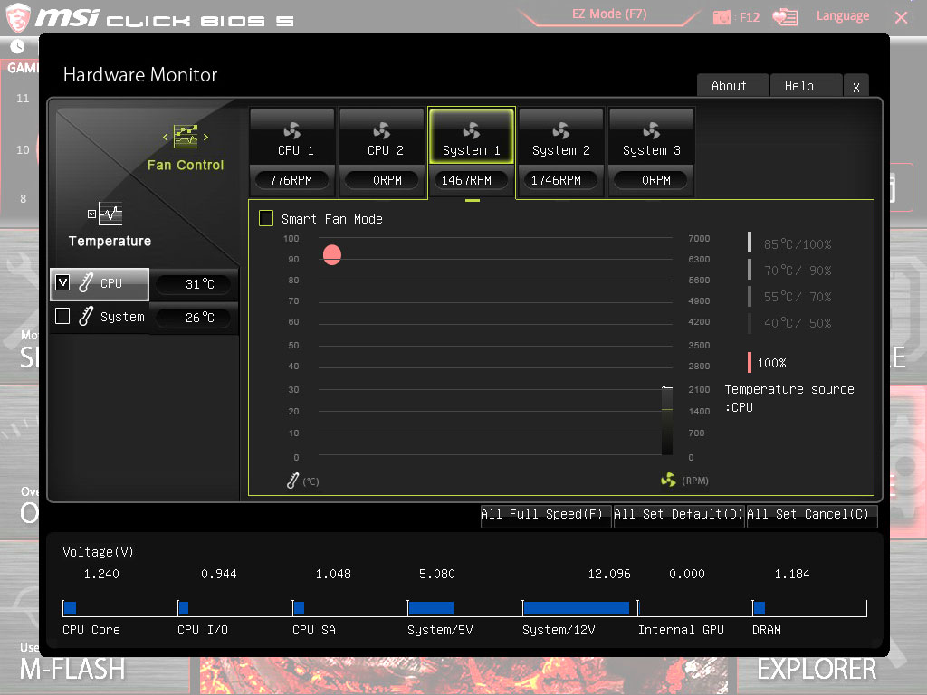The image size is (927, 695).
Task: Click the System thermometer icon
Action: click(x=86, y=316)
